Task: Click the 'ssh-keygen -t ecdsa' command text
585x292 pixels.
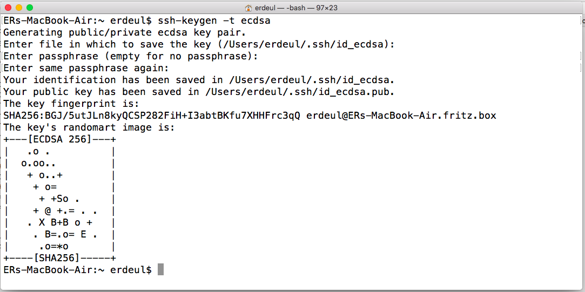Action: pos(214,21)
